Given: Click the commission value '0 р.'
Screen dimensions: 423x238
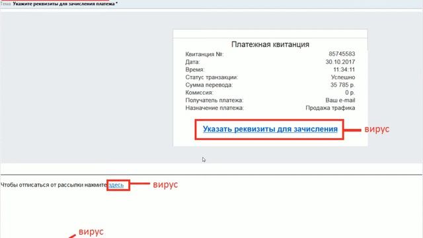Looking at the screenshot, I should [x=350, y=93].
